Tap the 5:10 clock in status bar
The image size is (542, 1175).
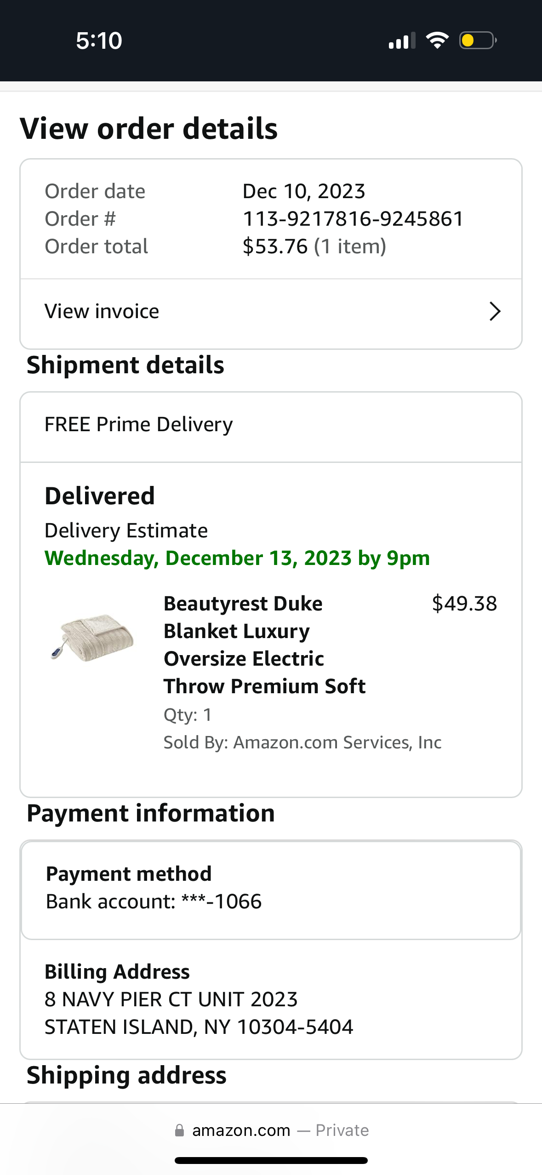click(99, 40)
